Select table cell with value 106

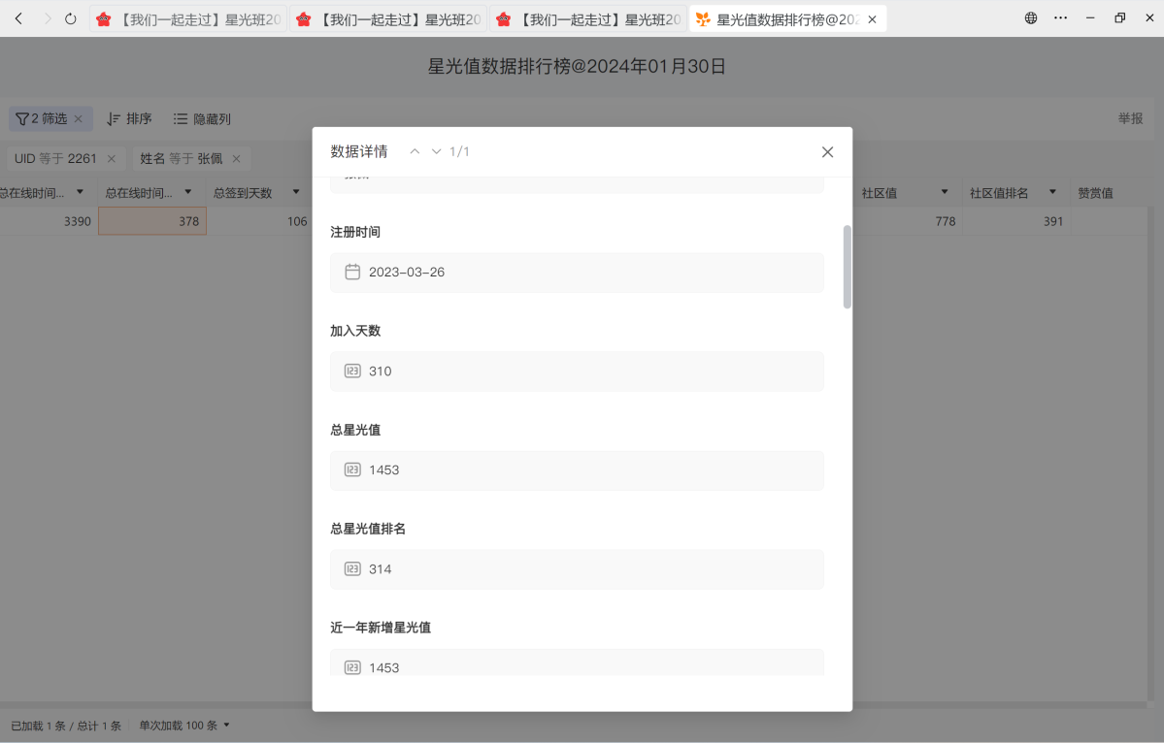click(x=260, y=221)
